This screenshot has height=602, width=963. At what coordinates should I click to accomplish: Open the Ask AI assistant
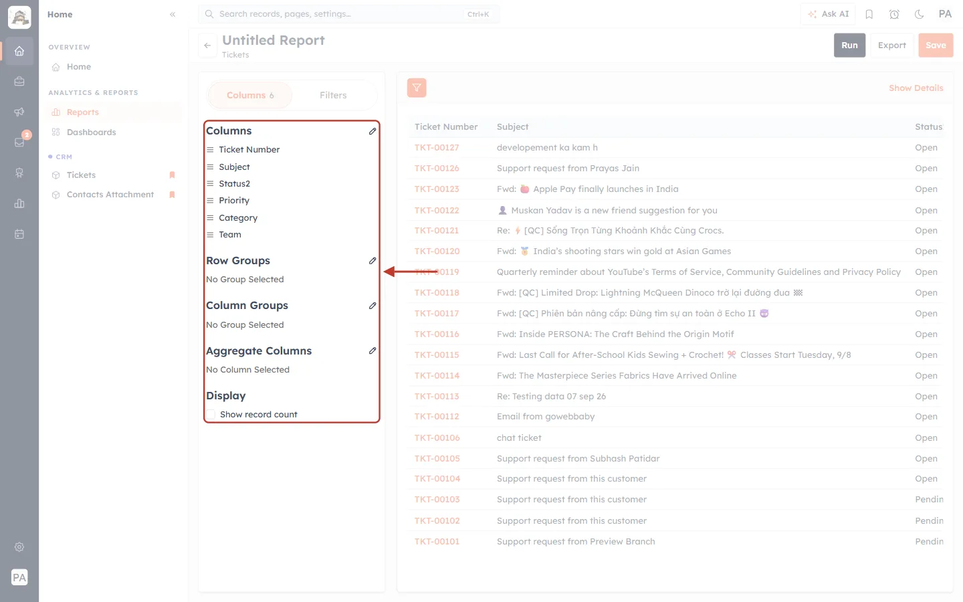[828, 14]
